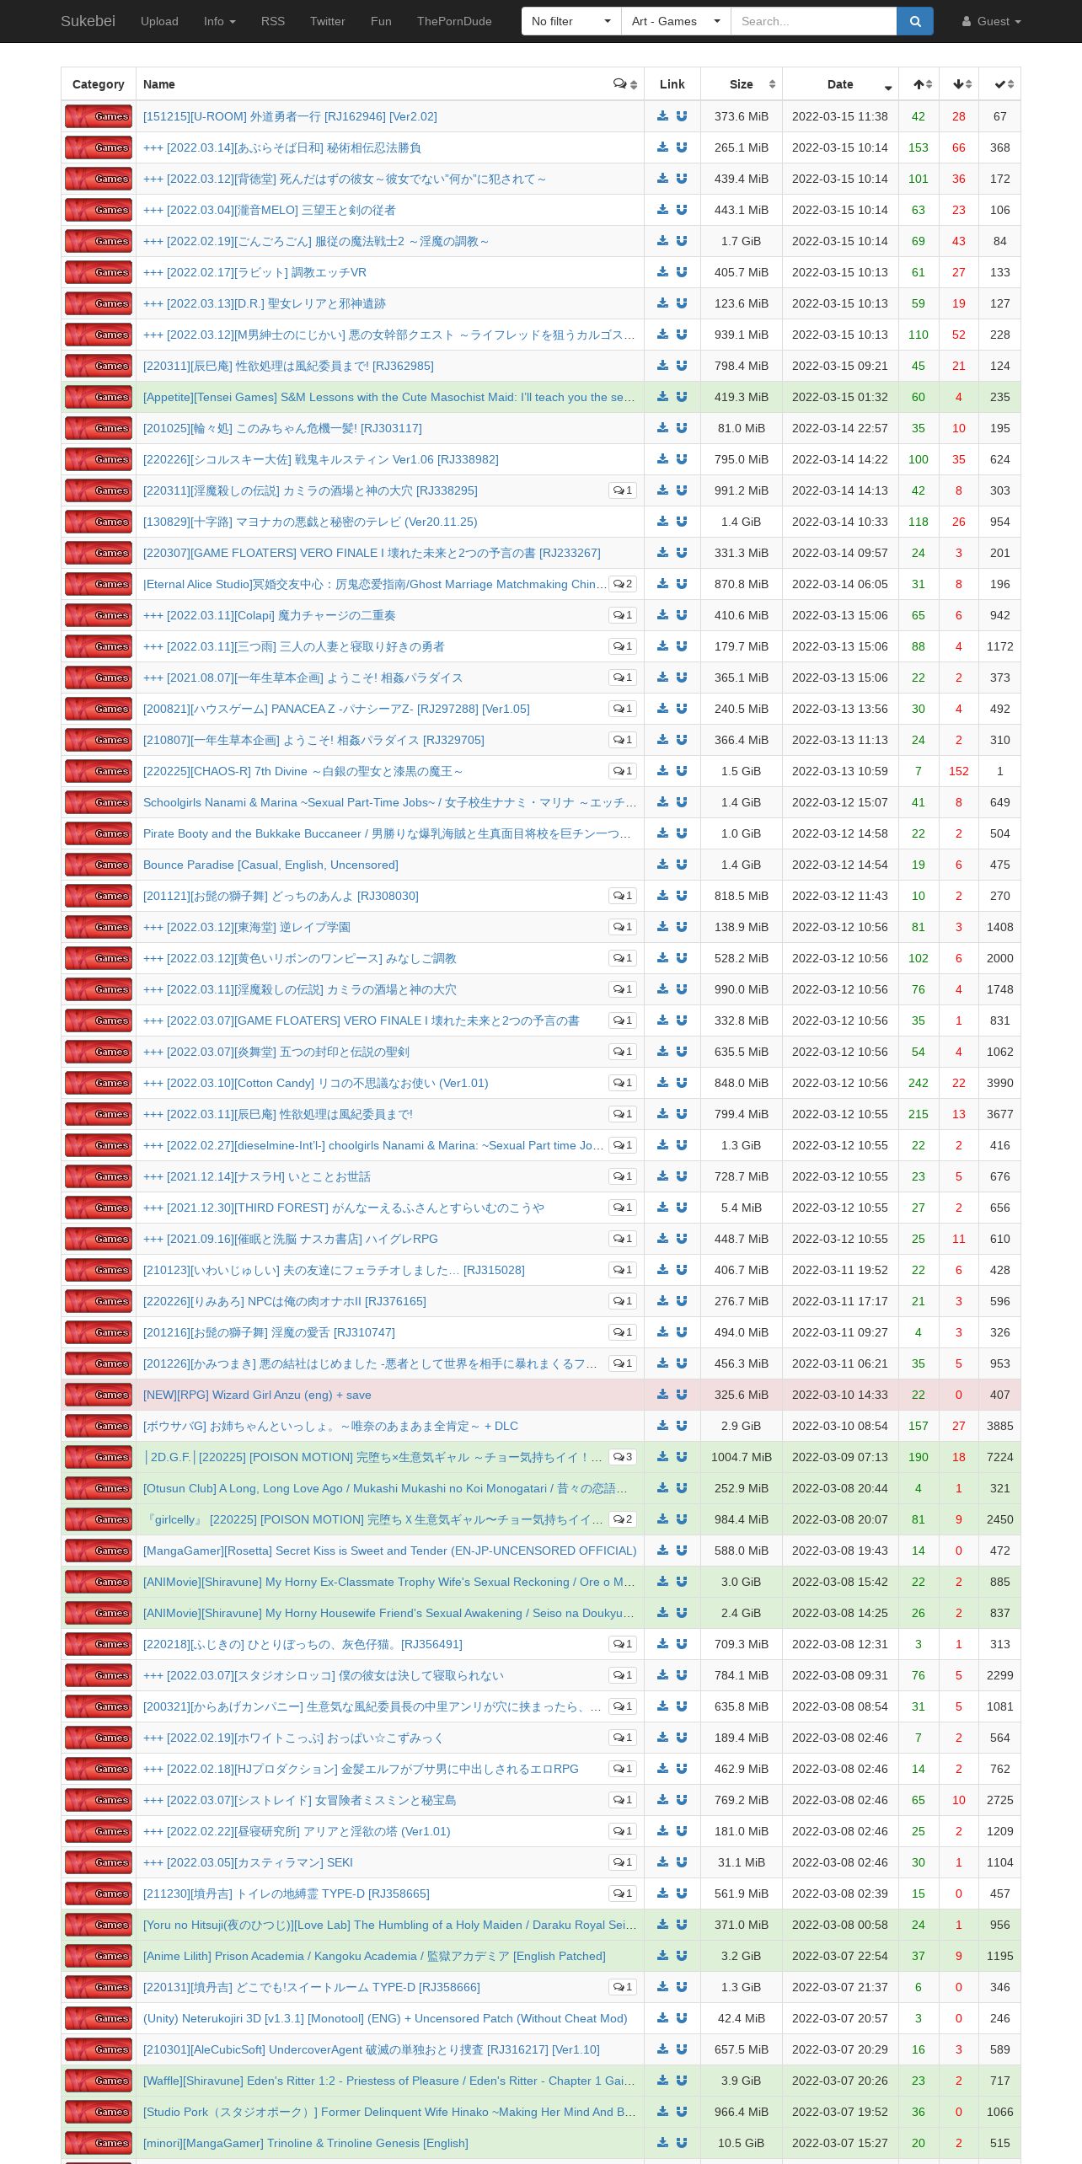Screen dimensions: 1082x2164
Task: Click the Link column header
Action: pyautogui.click(x=672, y=84)
